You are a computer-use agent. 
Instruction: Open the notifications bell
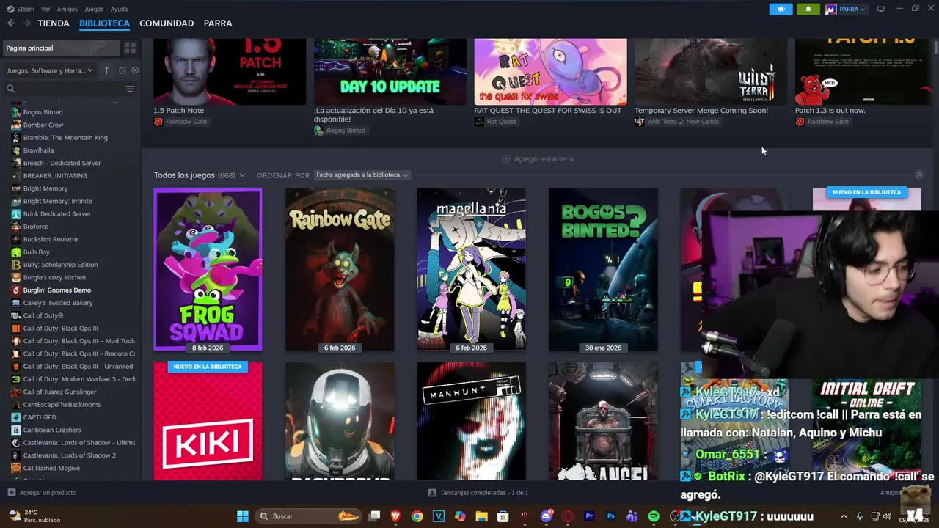(808, 9)
